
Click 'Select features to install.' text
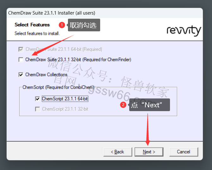click(x=37, y=33)
